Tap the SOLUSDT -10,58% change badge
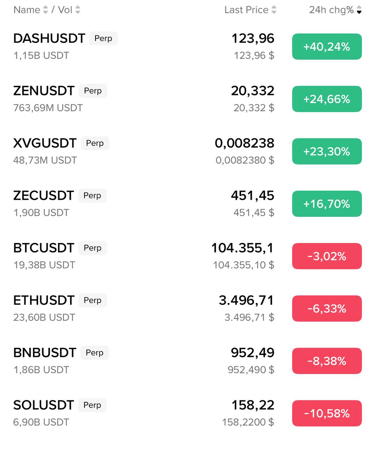375x452 pixels. click(x=327, y=413)
